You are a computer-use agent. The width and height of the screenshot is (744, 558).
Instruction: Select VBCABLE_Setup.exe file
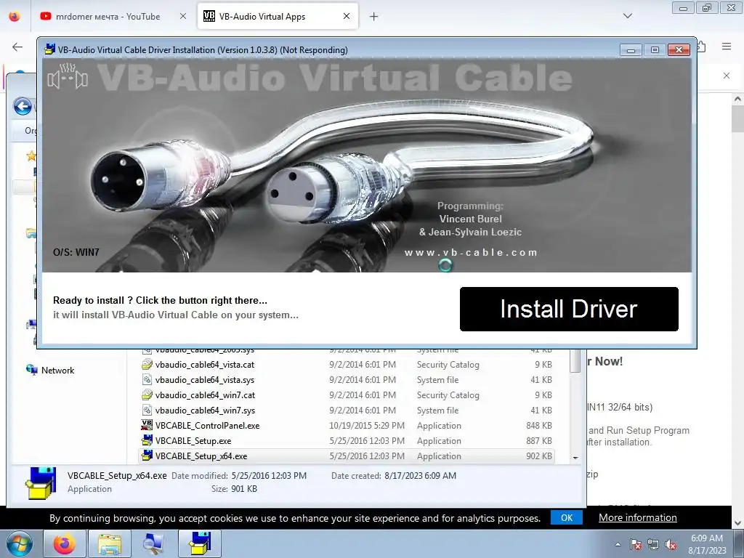click(347, 440)
